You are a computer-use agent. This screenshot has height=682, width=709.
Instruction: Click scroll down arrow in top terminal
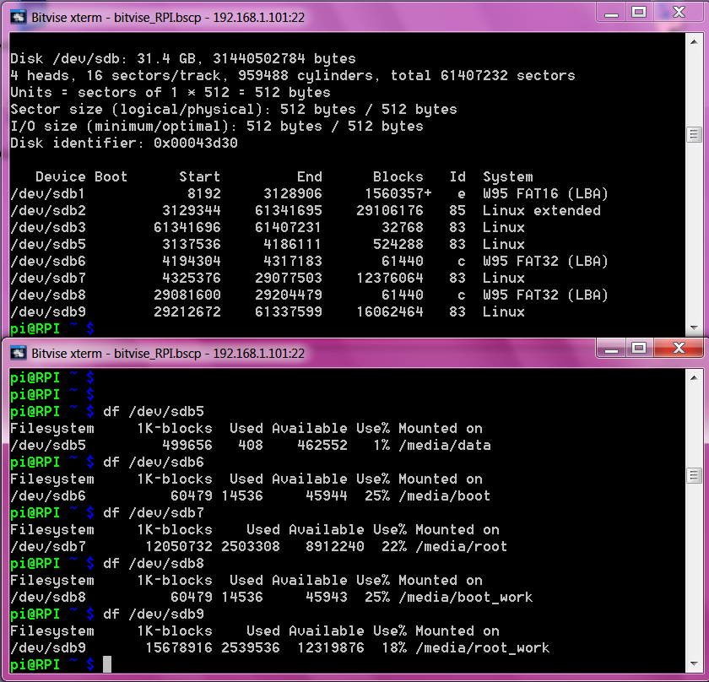(694, 328)
